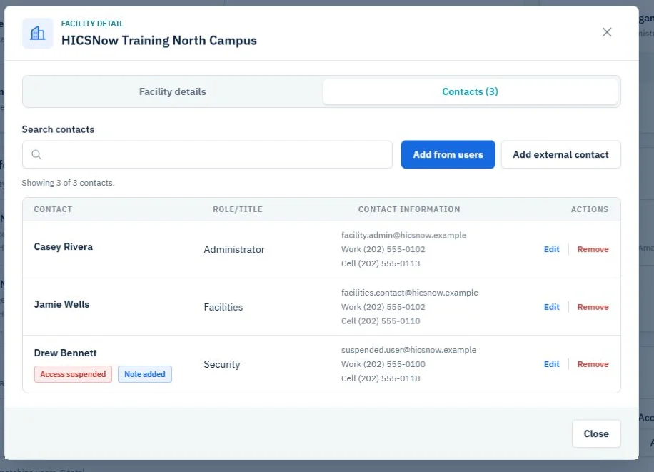The width and height of the screenshot is (654, 472).
Task: Switch to the Facility details tab
Action: (173, 91)
